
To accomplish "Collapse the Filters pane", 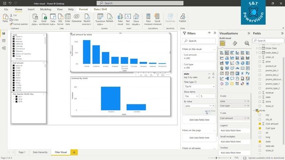I will [x=215, y=33].
